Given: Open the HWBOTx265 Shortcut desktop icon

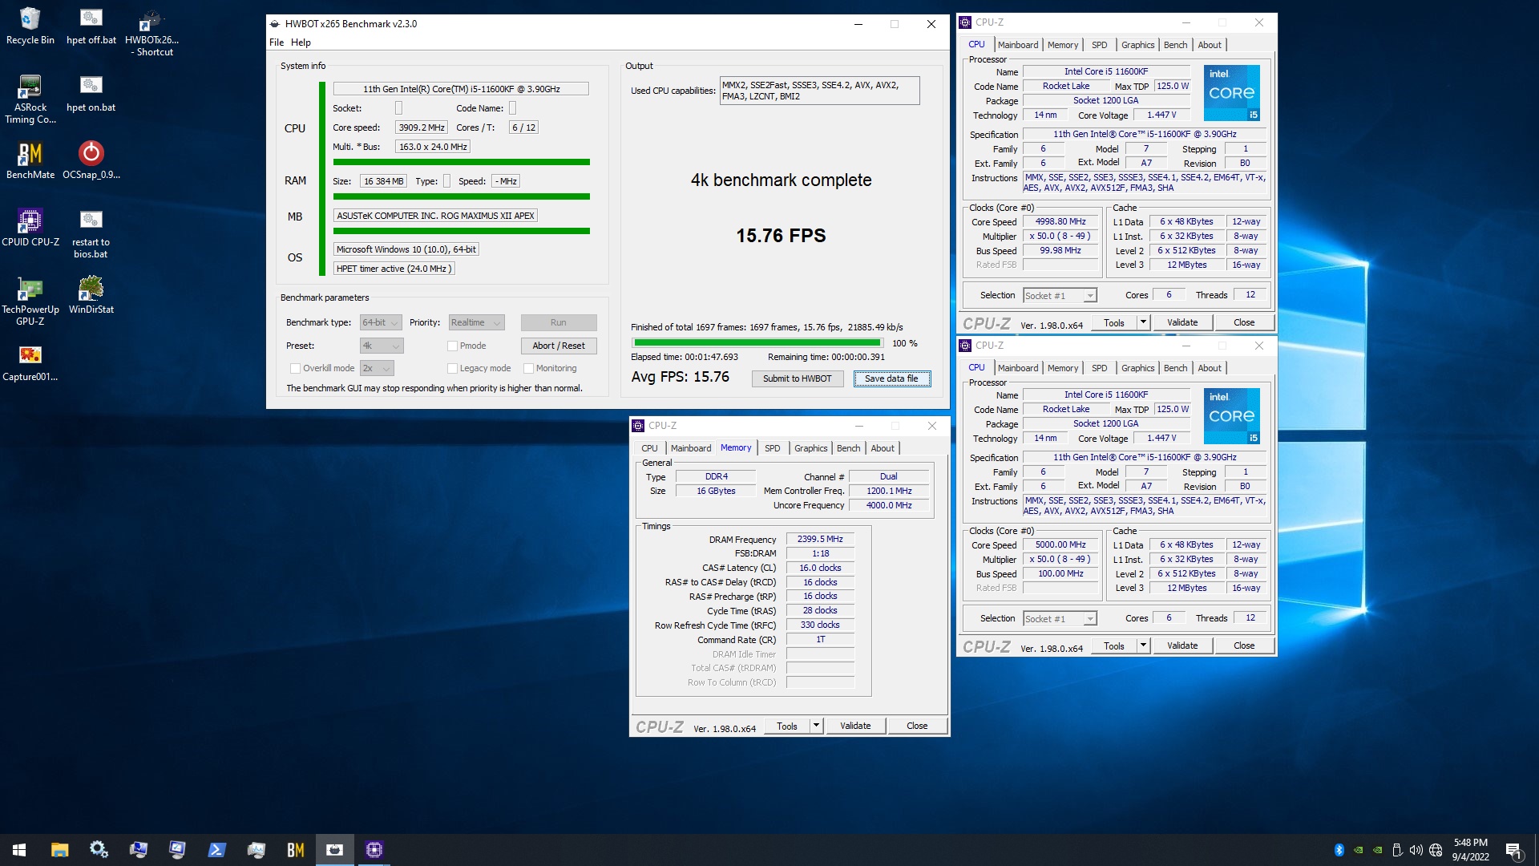Looking at the screenshot, I should coord(151,32).
